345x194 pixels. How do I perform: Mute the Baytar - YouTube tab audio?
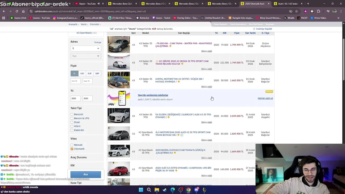pyautogui.click(x=98, y=4)
